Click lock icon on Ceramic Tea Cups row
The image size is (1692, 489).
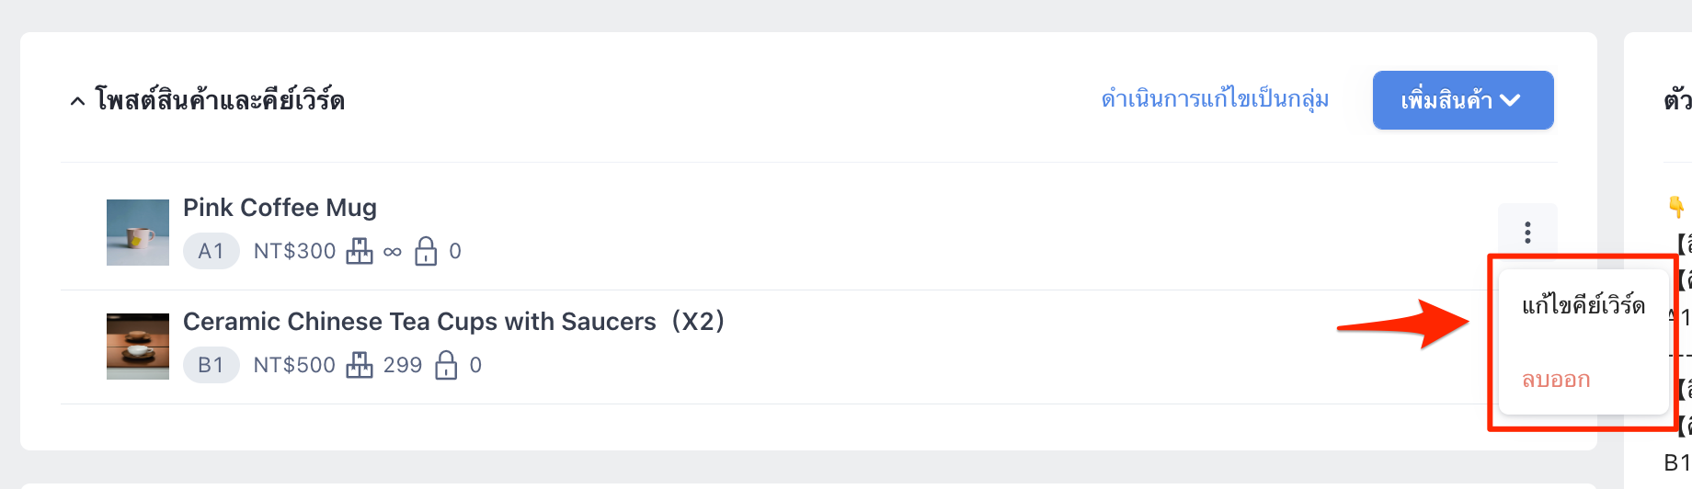(446, 365)
